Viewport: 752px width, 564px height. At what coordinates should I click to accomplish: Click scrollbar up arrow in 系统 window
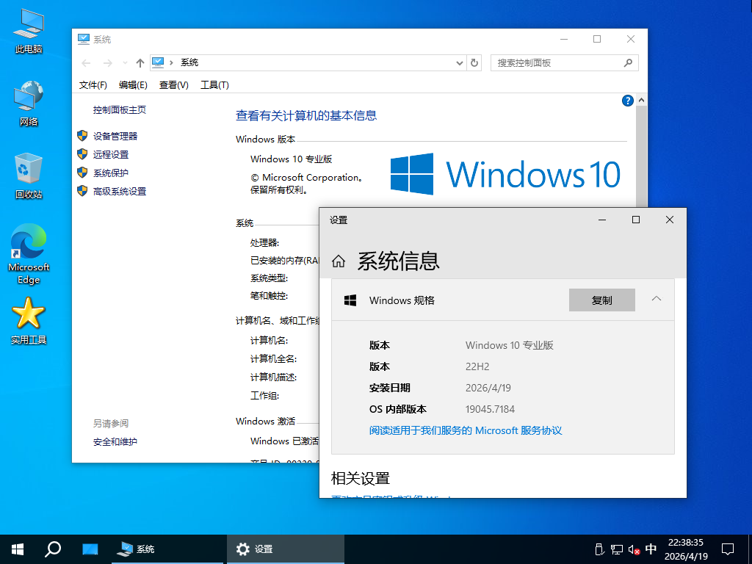[x=641, y=100]
